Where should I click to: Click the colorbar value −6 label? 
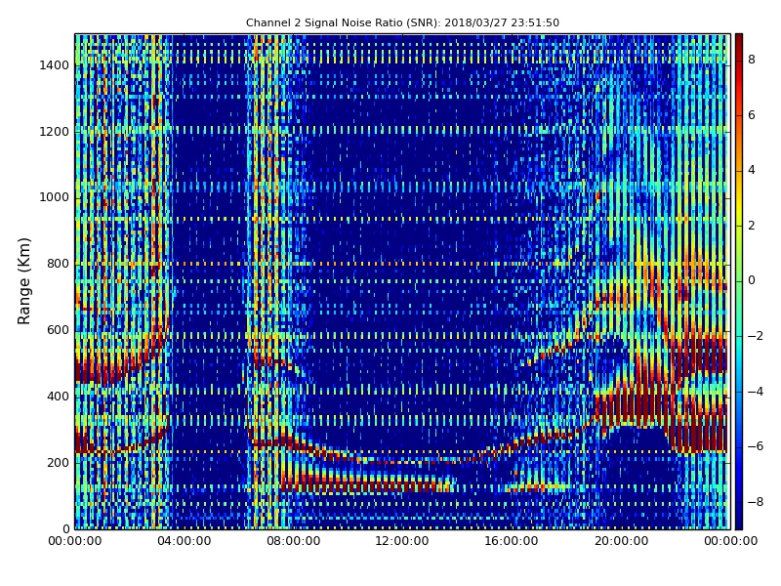tap(756, 446)
